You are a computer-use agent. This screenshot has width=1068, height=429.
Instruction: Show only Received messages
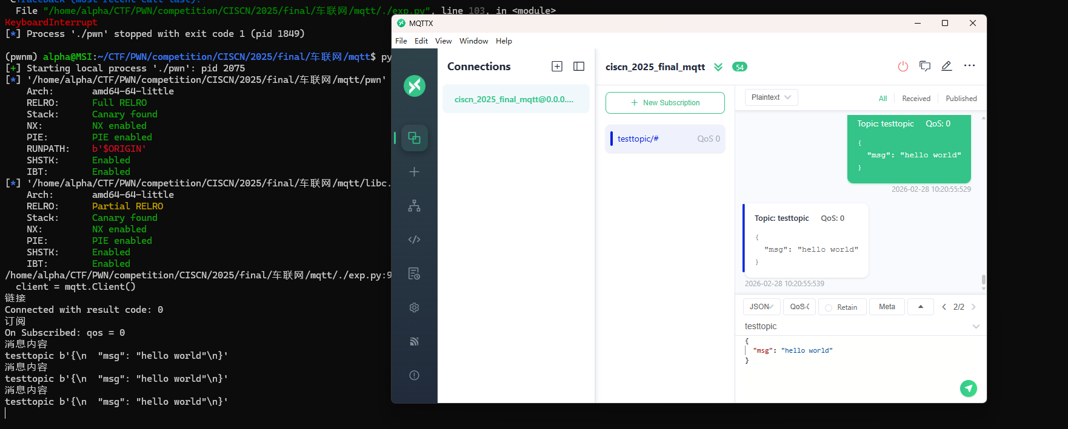[915, 99]
